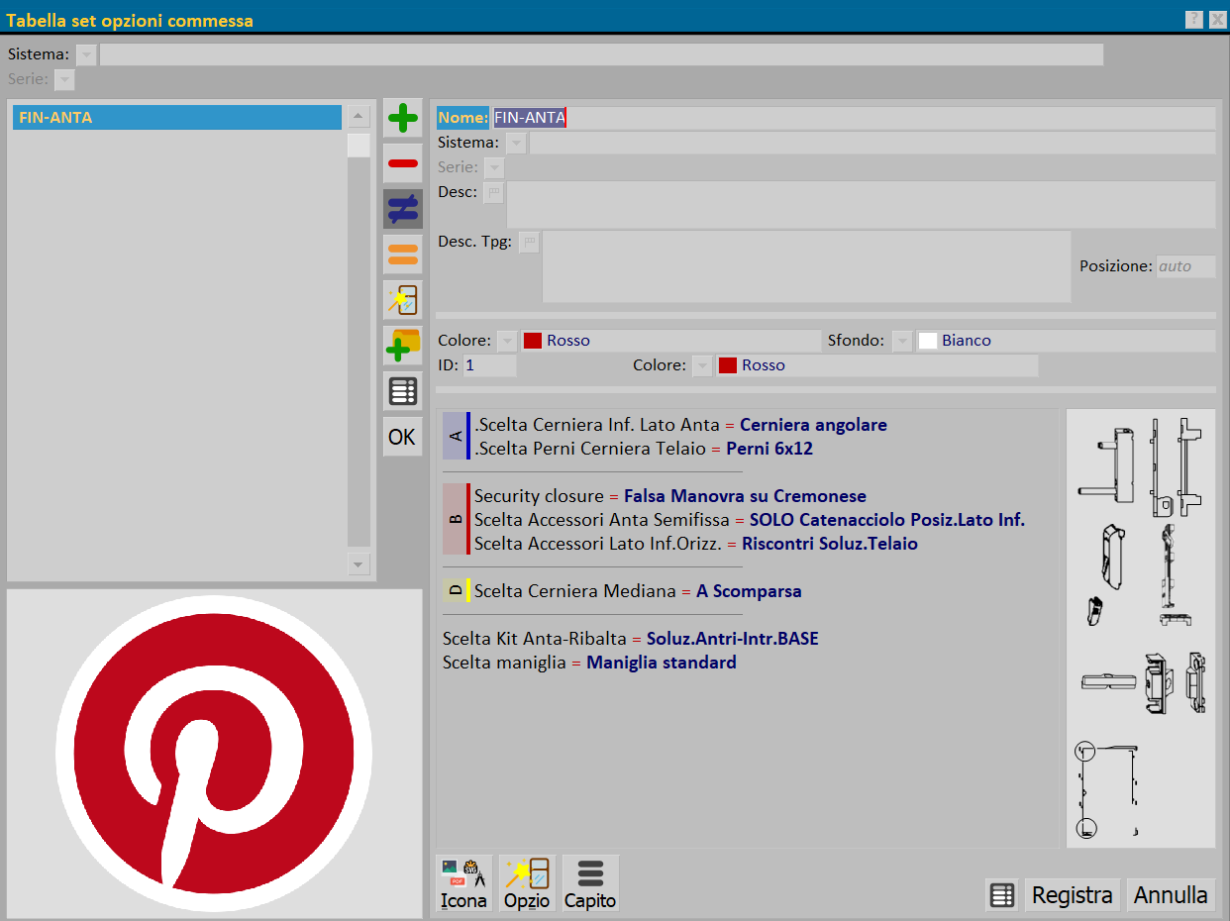The height and width of the screenshot is (921, 1230).
Task: Click the Desc. Tpg text area
Action: pyautogui.click(x=806, y=266)
